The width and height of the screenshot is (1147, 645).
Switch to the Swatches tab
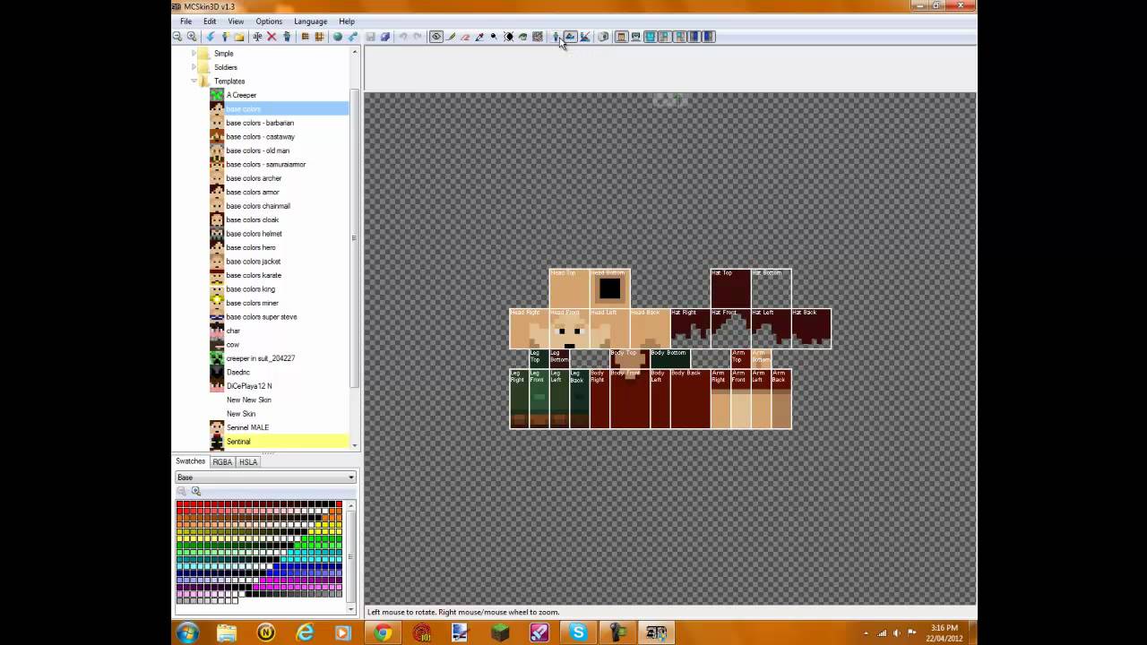190,461
